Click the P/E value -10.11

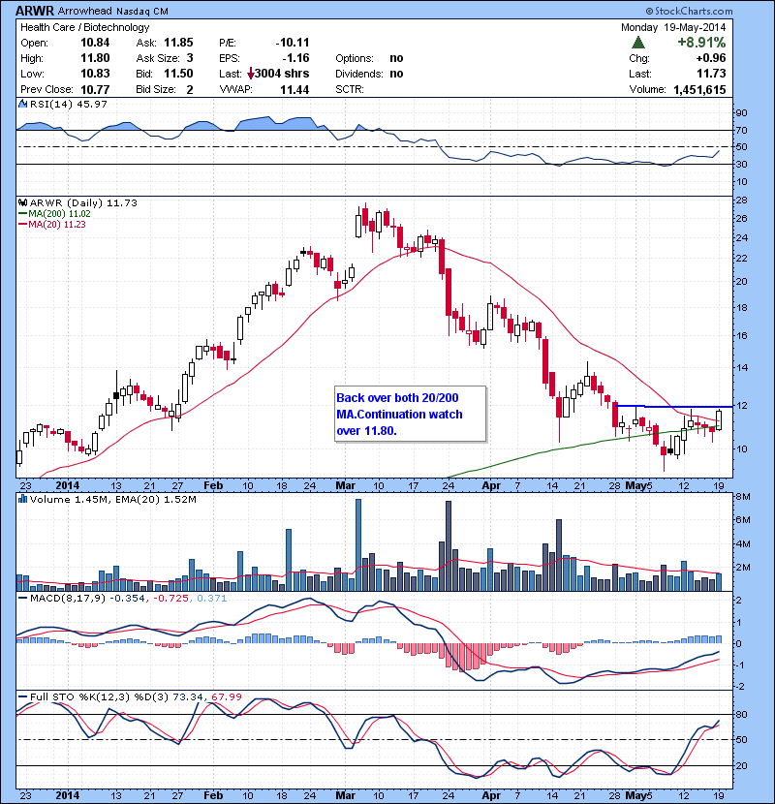[292, 43]
